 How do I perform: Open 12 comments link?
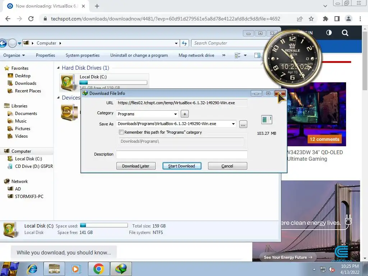coord(325,139)
